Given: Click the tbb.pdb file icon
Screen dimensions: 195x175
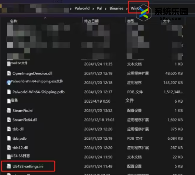Looking at the screenshot, I should (x=9, y=139).
